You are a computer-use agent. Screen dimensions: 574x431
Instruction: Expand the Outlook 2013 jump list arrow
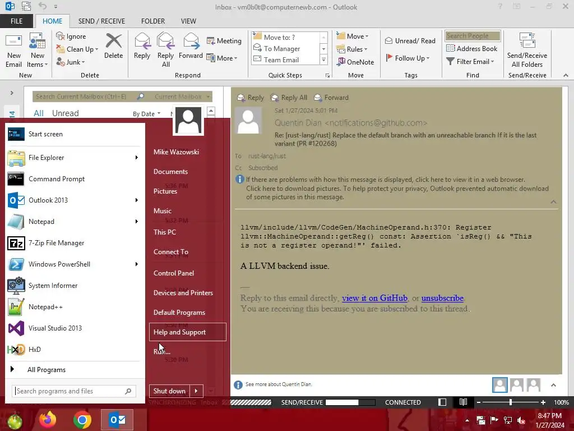[x=137, y=200]
